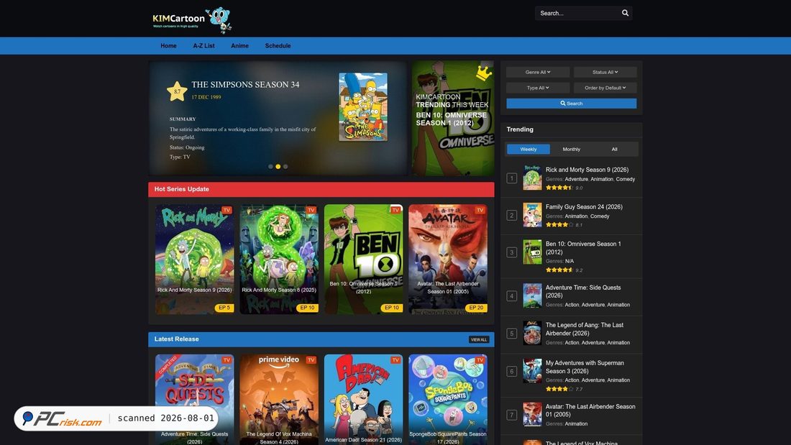Click in the Search text field
This screenshot has height=445, width=791.
pos(577,13)
